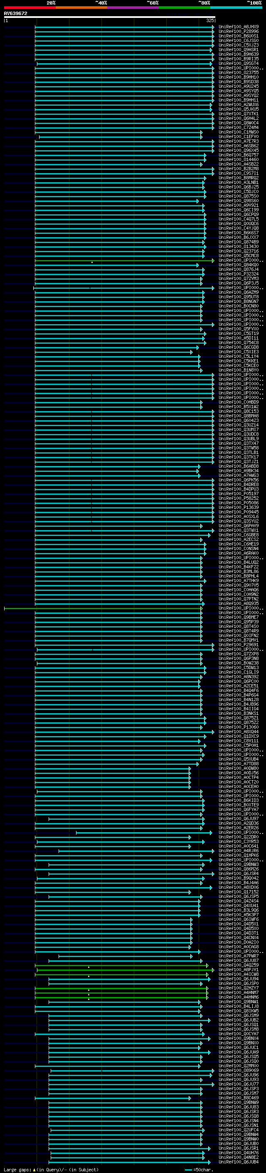Select hit UniRef100_P05197

[239, 494]
